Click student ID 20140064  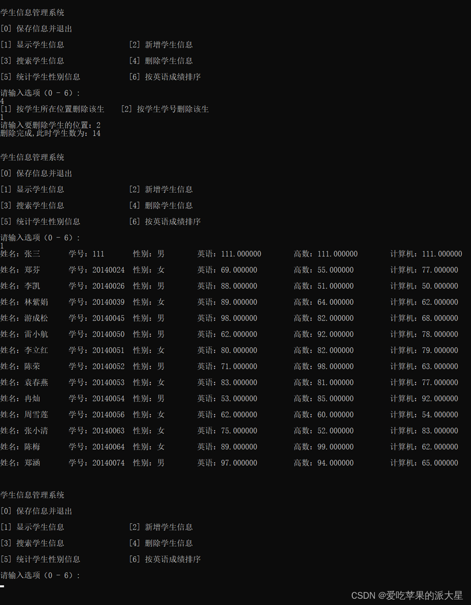(109, 447)
